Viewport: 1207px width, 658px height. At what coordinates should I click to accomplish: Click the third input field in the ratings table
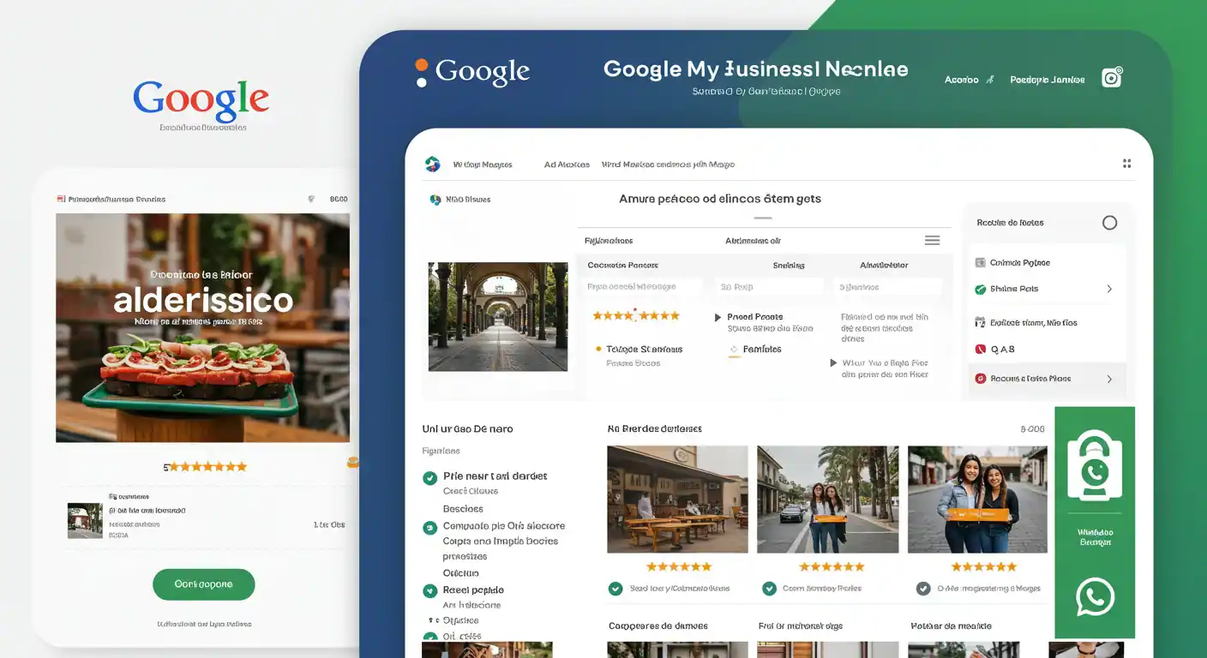pyautogui.click(x=887, y=287)
